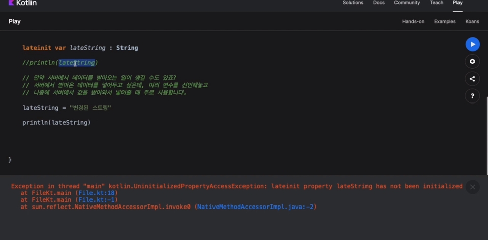Open the Teach menu item
Image resolution: width=488 pixels, height=240 pixels.
436,3
